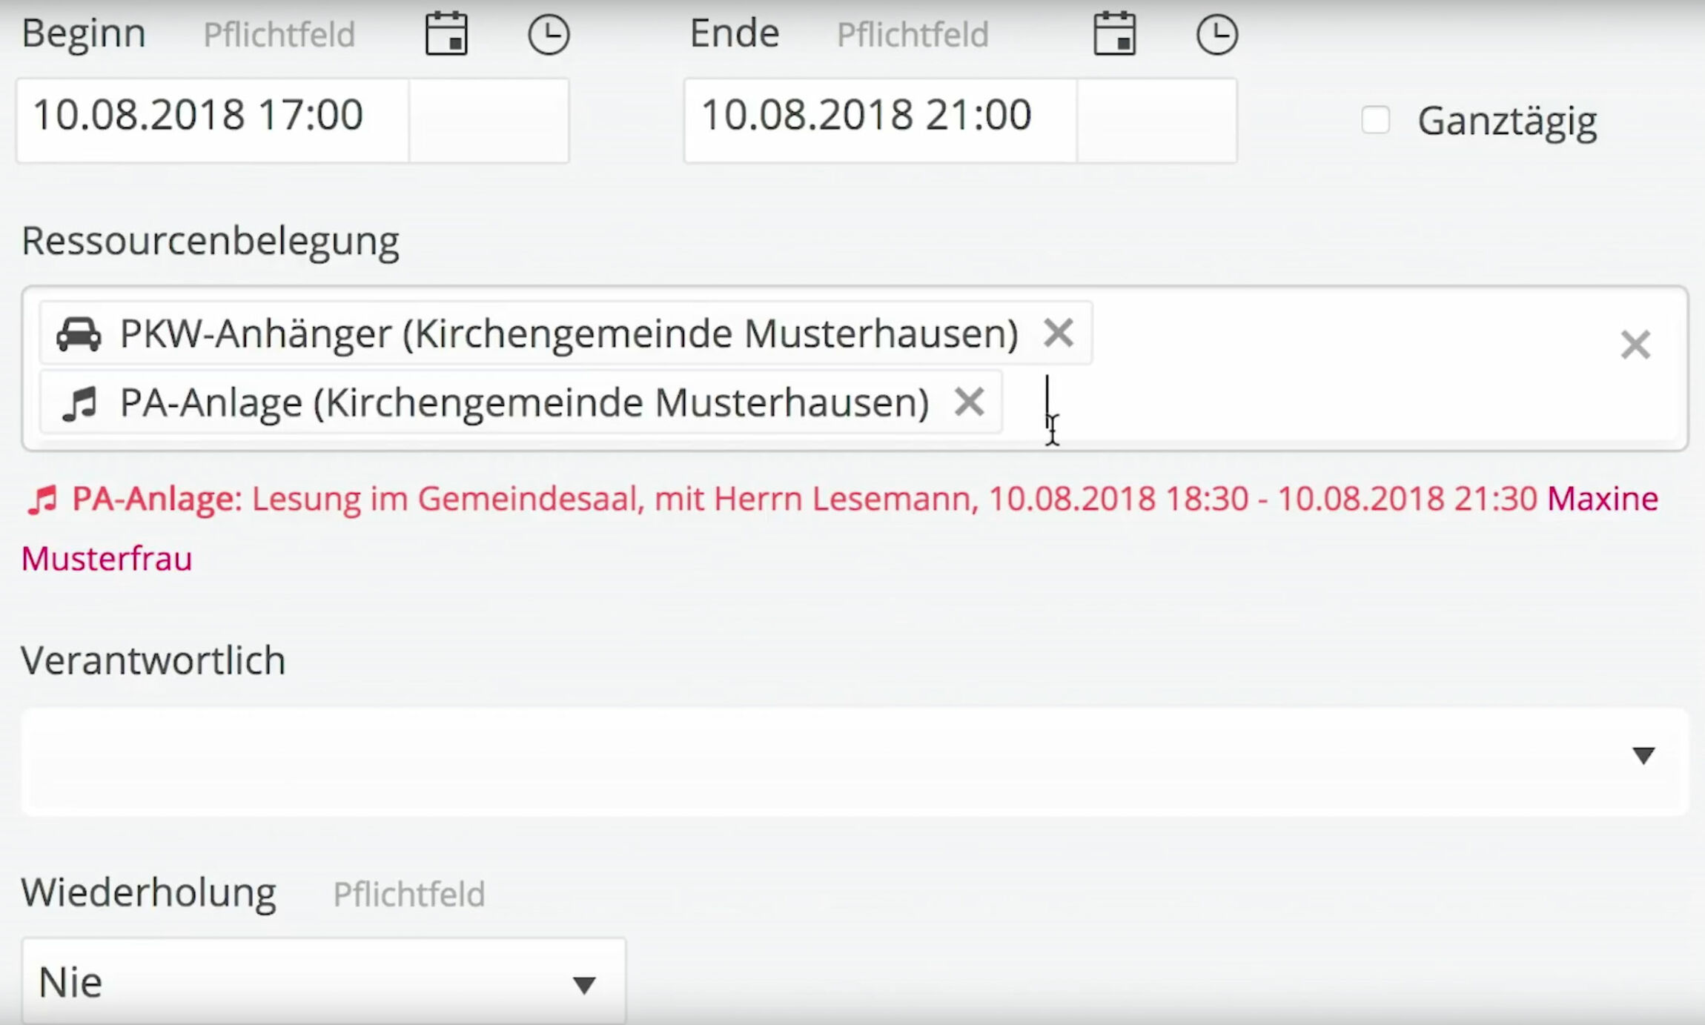Click into the Beginn date field

tap(213, 120)
